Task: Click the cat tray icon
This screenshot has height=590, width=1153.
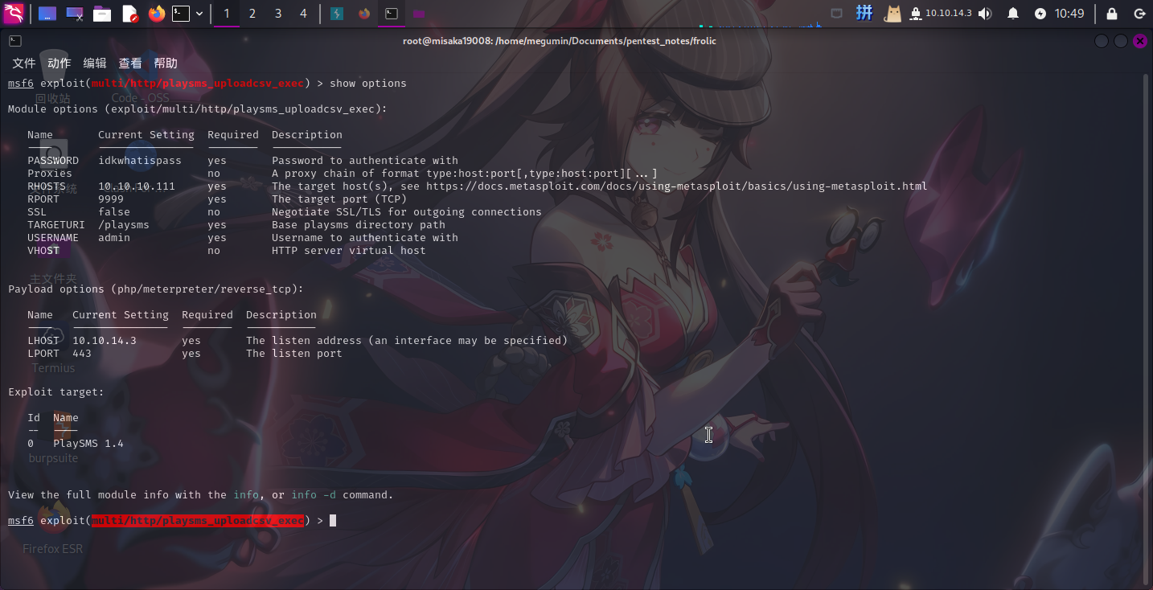Action: [892, 13]
